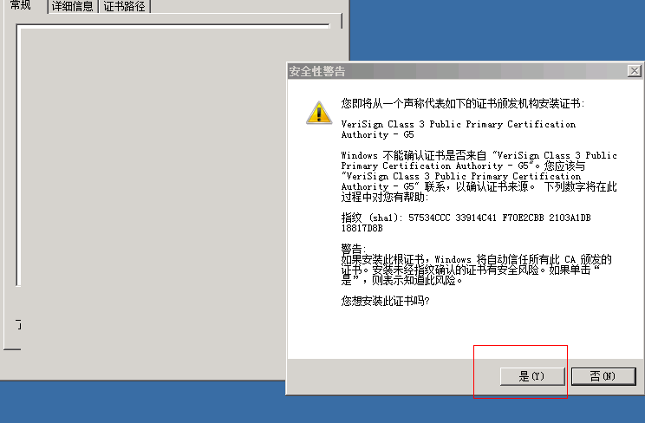
Task: Switch to the 常规 tab
Action: [x=21, y=6]
